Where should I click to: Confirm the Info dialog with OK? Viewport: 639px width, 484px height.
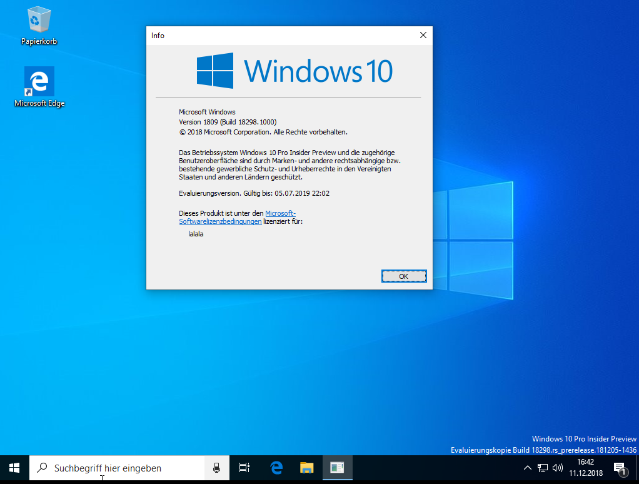[x=404, y=276]
